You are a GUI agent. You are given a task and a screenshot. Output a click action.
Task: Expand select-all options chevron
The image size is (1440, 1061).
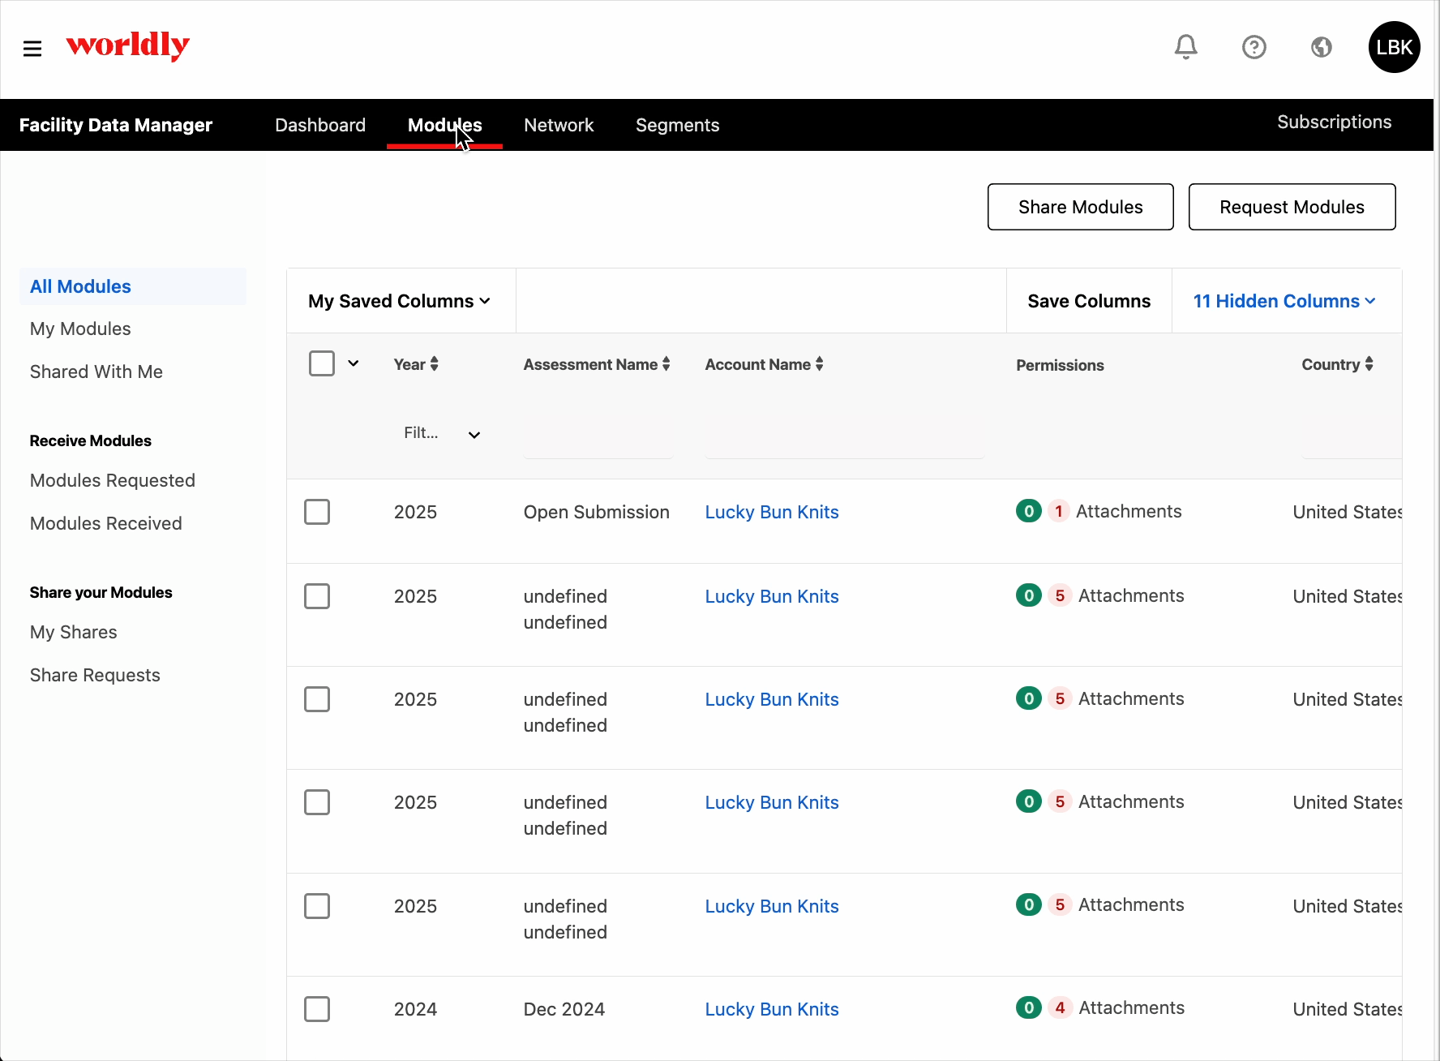[x=354, y=363]
